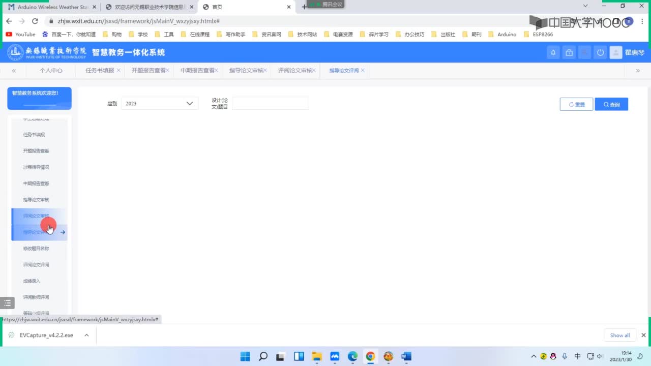Viewport: 651px width, 366px height.
Task: Switch to the 指导论文审核 tab
Action: pyautogui.click(x=246, y=71)
